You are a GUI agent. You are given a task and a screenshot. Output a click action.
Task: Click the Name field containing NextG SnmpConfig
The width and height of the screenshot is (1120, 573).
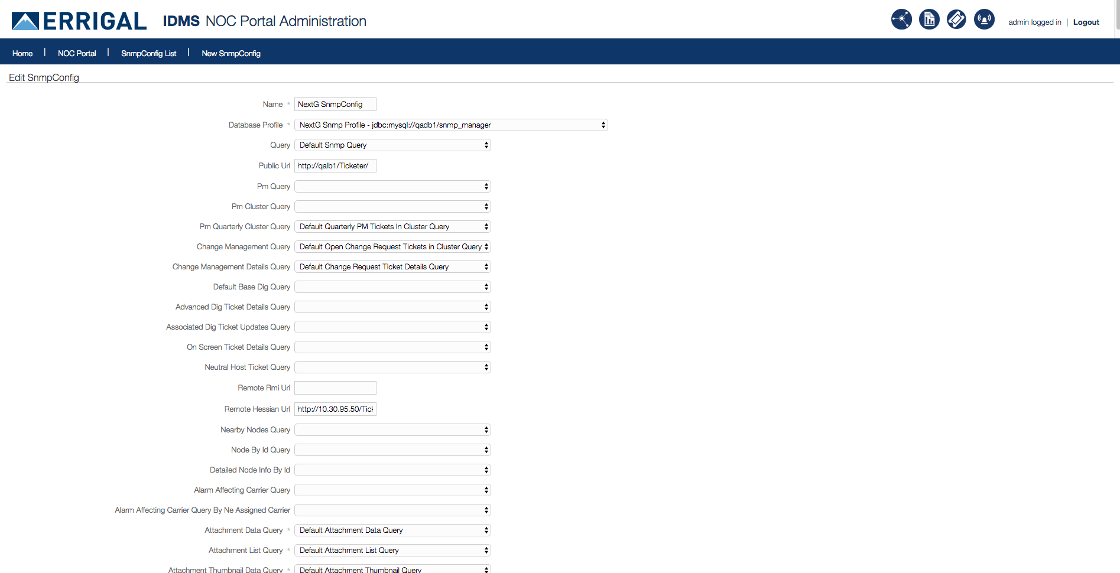click(335, 105)
